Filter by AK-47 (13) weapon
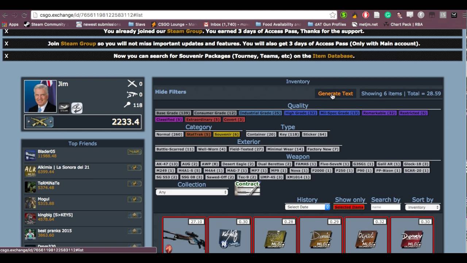Image resolution: width=467 pixels, height=263 pixels. click(167, 164)
